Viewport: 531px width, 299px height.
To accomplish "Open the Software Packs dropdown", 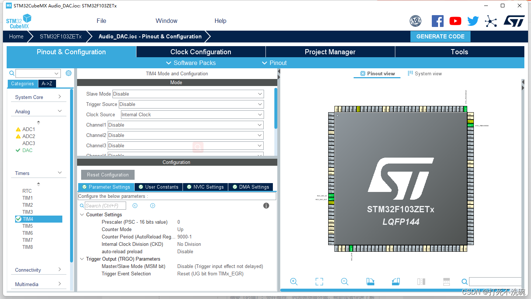I will click(x=191, y=63).
